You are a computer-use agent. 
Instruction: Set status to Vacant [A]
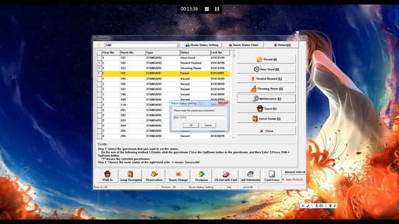click(x=266, y=59)
